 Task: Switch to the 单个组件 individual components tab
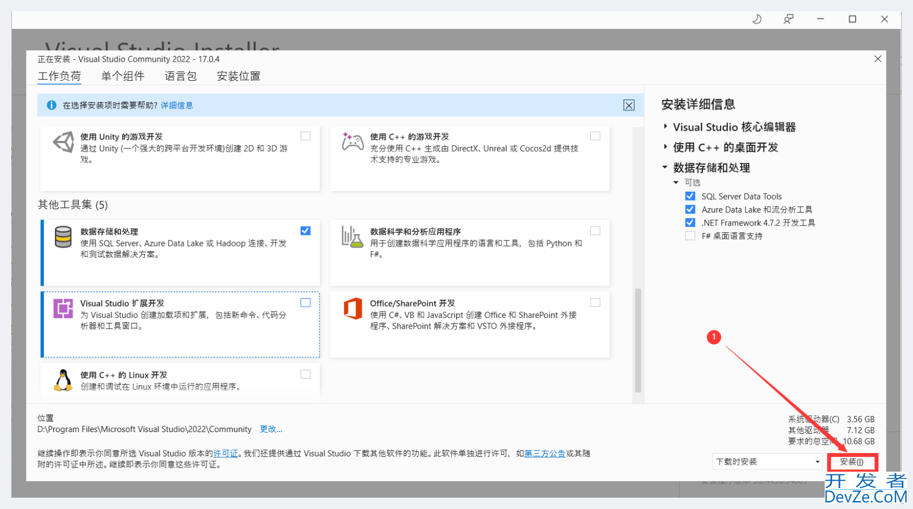click(123, 76)
